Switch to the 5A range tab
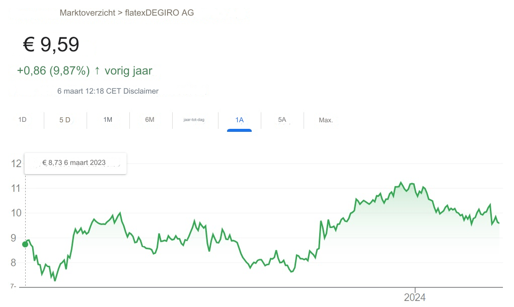This screenshot has width=514, height=307. click(x=282, y=120)
